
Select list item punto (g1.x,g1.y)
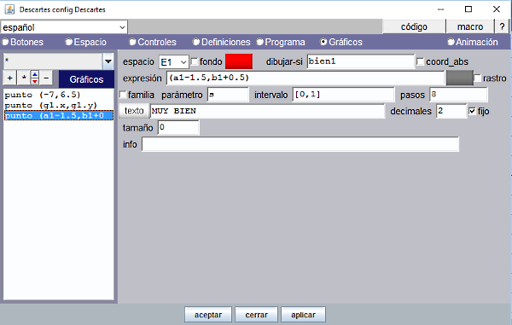pyautogui.click(x=58, y=105)
